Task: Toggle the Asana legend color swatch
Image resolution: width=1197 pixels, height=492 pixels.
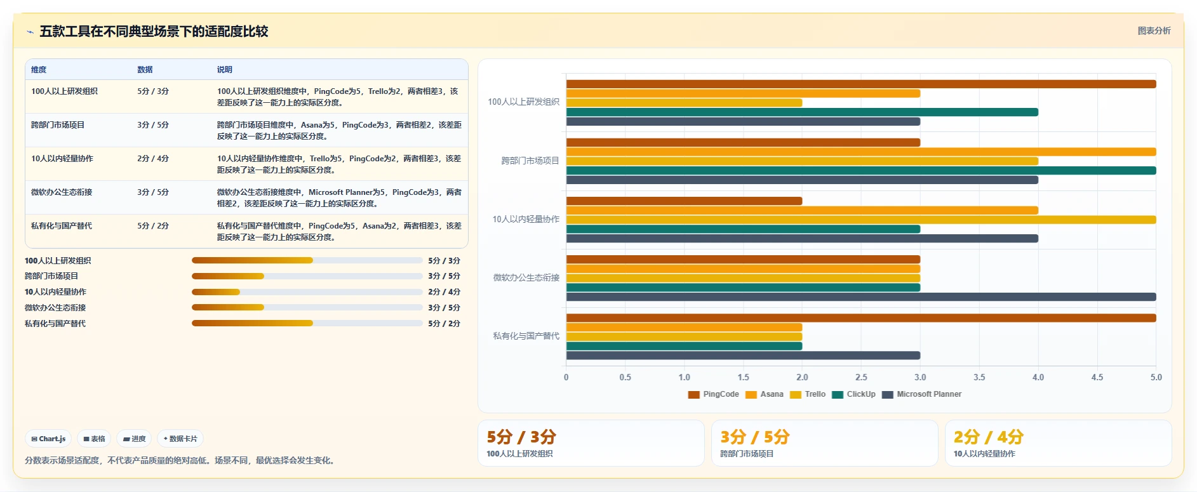Action: 751,394
